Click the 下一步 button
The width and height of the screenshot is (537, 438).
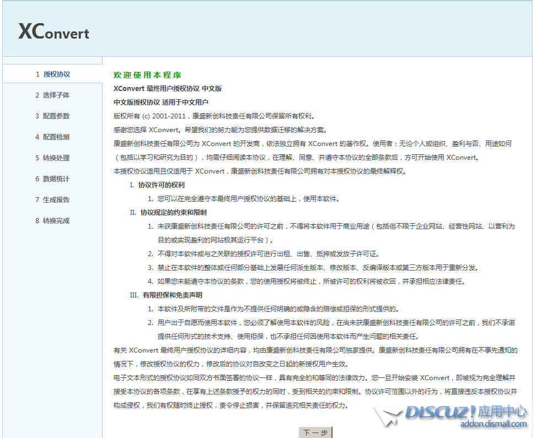click(315, 432)
